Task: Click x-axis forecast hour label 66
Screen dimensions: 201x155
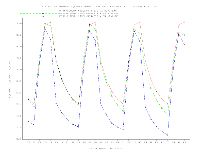Action: [151, 142]
